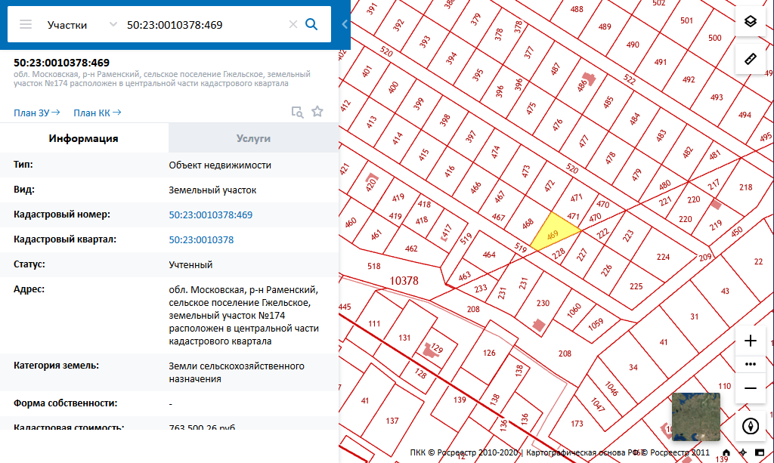Select the Информация tab
Screen dimensions: 774x463
point(83,138)
